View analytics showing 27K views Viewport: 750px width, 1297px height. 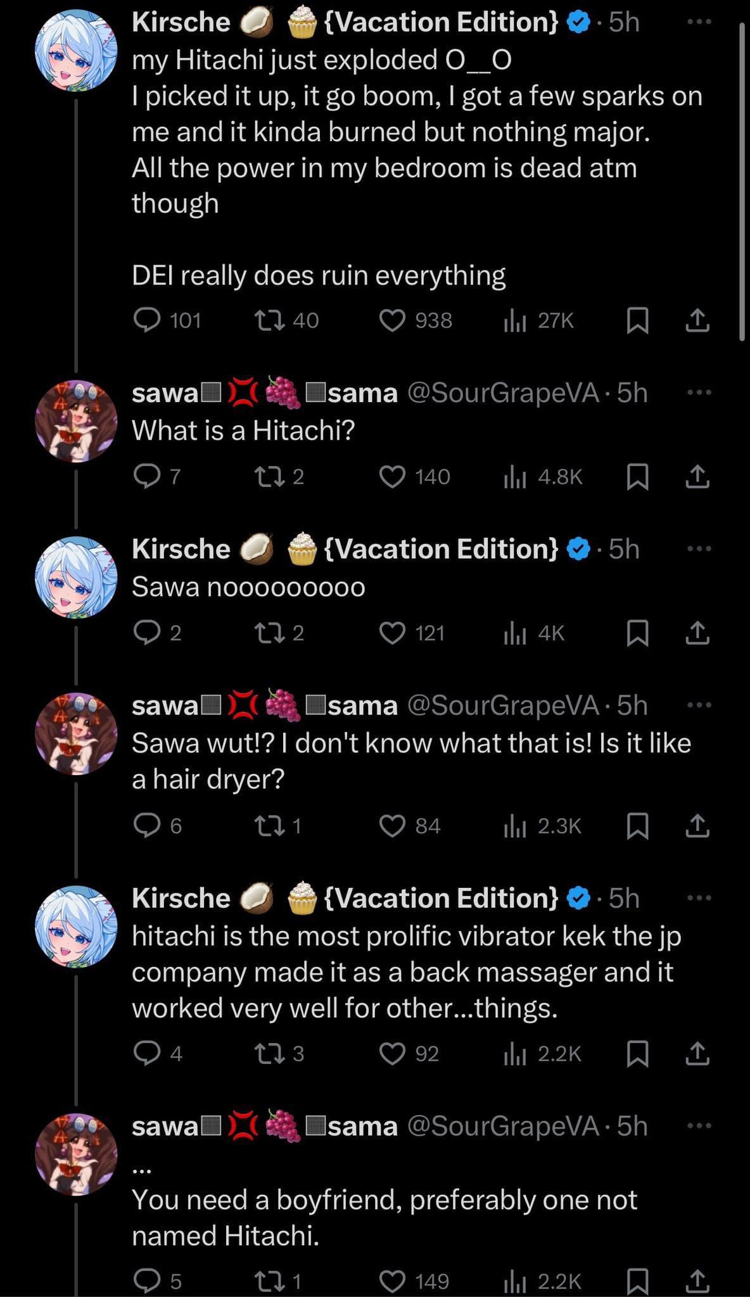pos(514,321)
